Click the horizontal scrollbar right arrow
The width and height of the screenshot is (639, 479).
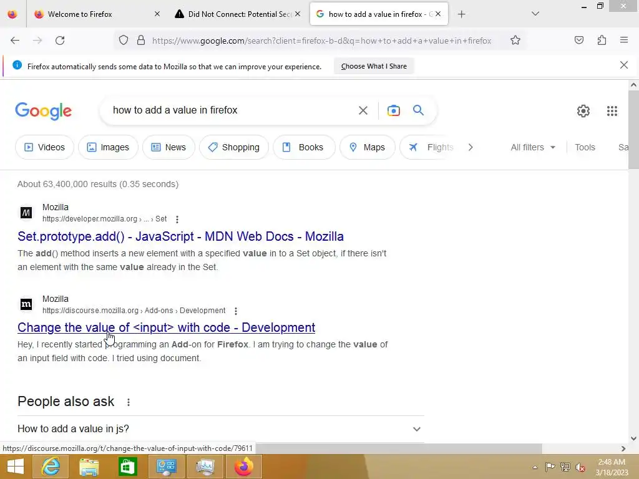click(x=623, y=448)
